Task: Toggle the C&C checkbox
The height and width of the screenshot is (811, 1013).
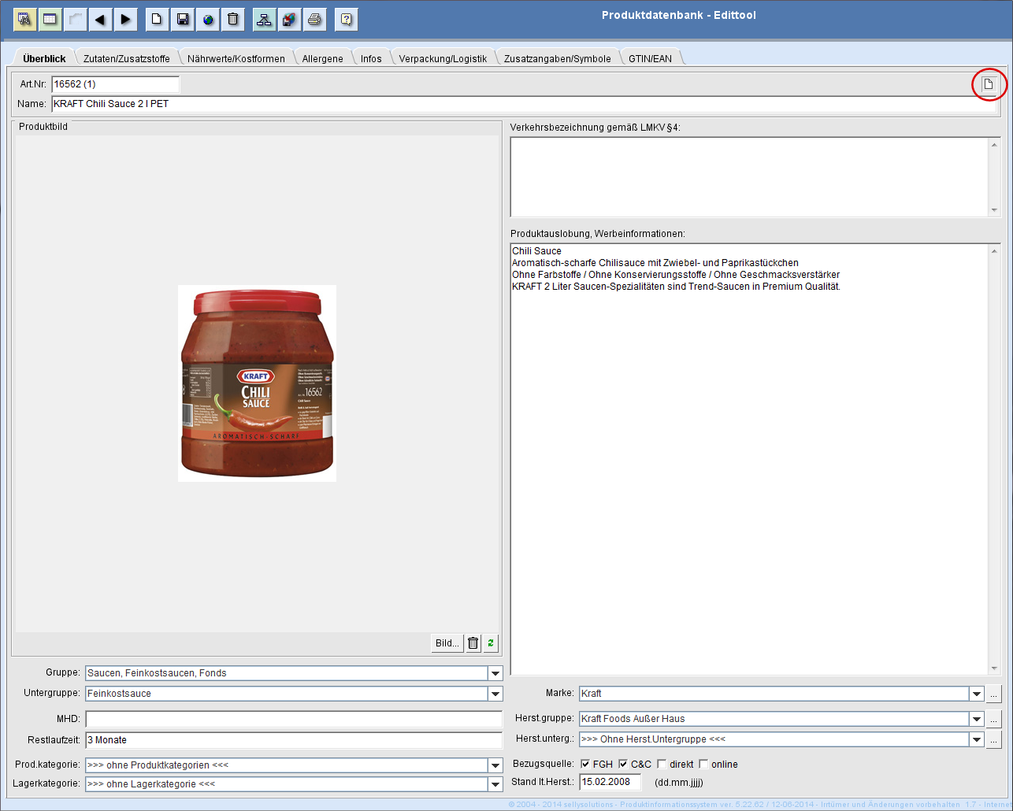Action: click(x=623, y=764)
